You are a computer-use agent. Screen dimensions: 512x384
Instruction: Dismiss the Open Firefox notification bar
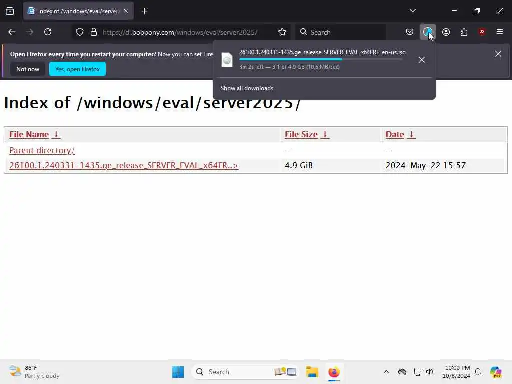point(498,54)
